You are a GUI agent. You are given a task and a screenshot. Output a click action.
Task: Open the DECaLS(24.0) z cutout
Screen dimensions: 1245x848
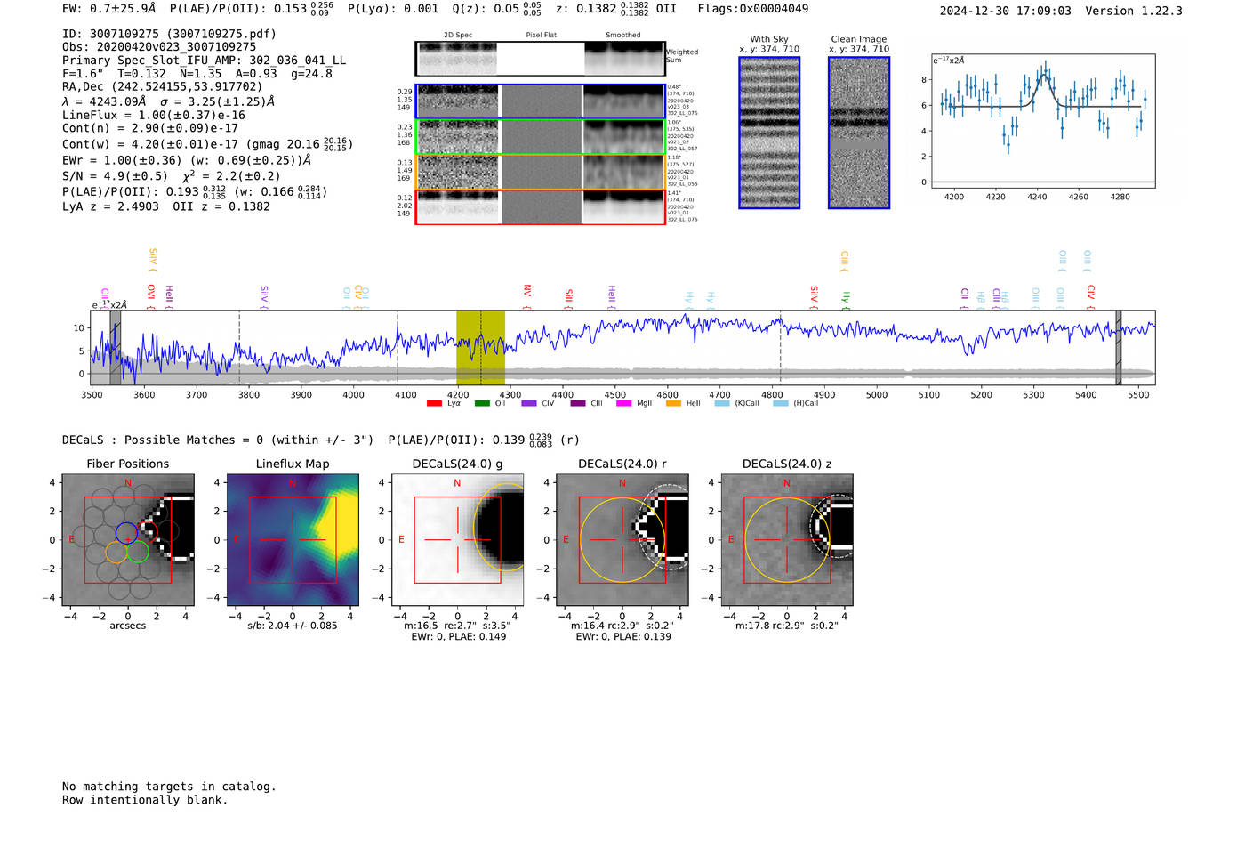(786, 540)
